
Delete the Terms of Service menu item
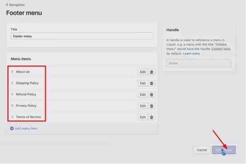point(151,117)
